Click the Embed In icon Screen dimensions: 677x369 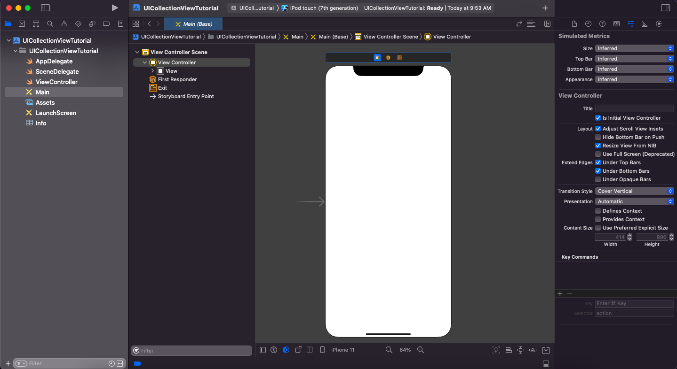[x=546, y=350]
